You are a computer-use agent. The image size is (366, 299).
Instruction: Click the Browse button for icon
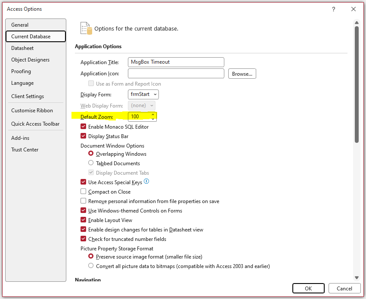click(x=242, y=74)
